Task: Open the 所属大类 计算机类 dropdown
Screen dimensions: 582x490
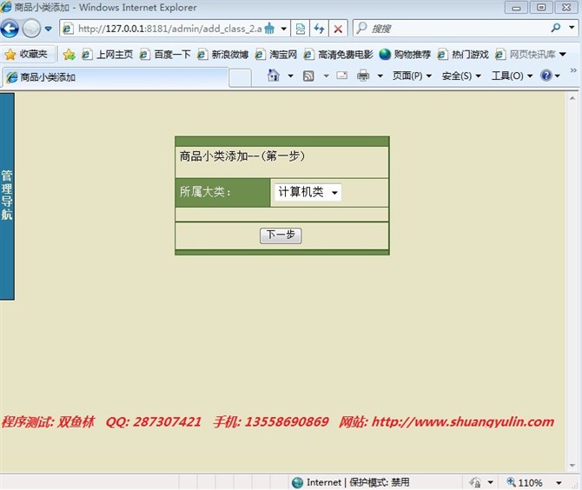Action: click(x=308, y=192)
